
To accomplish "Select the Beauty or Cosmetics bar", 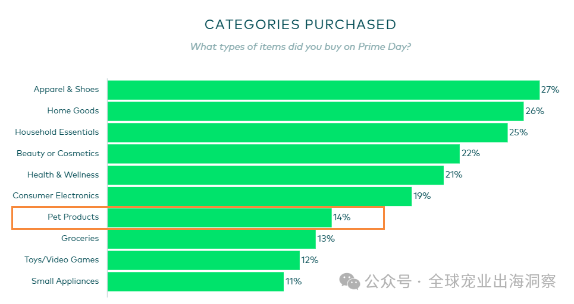I will click(283, 154).
